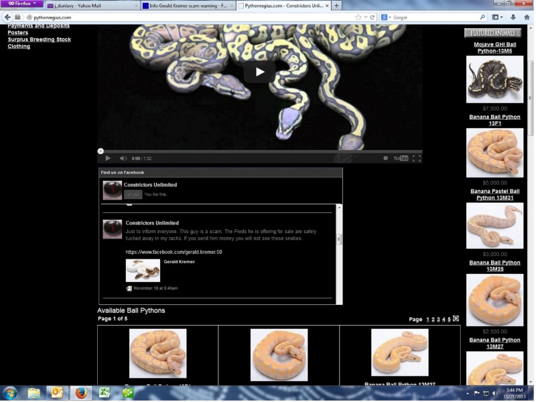Screen dimensions: 536x402
Task: Click the Action Center flag in tray
Action: [477, 393]
